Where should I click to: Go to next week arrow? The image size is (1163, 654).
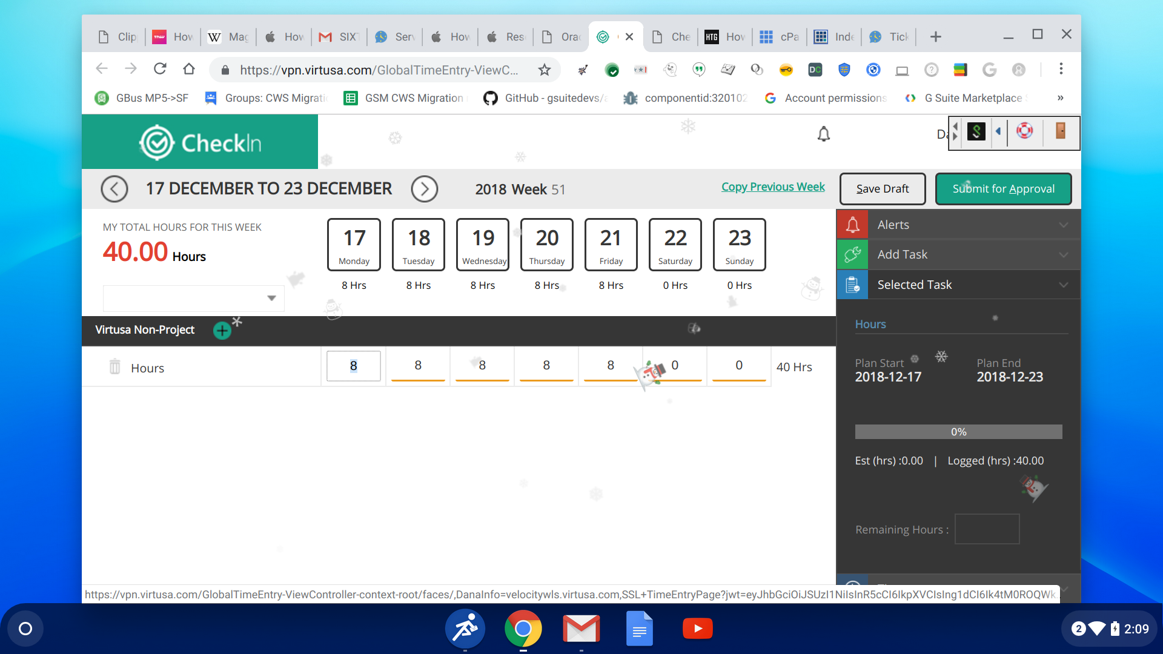(424, 189)
